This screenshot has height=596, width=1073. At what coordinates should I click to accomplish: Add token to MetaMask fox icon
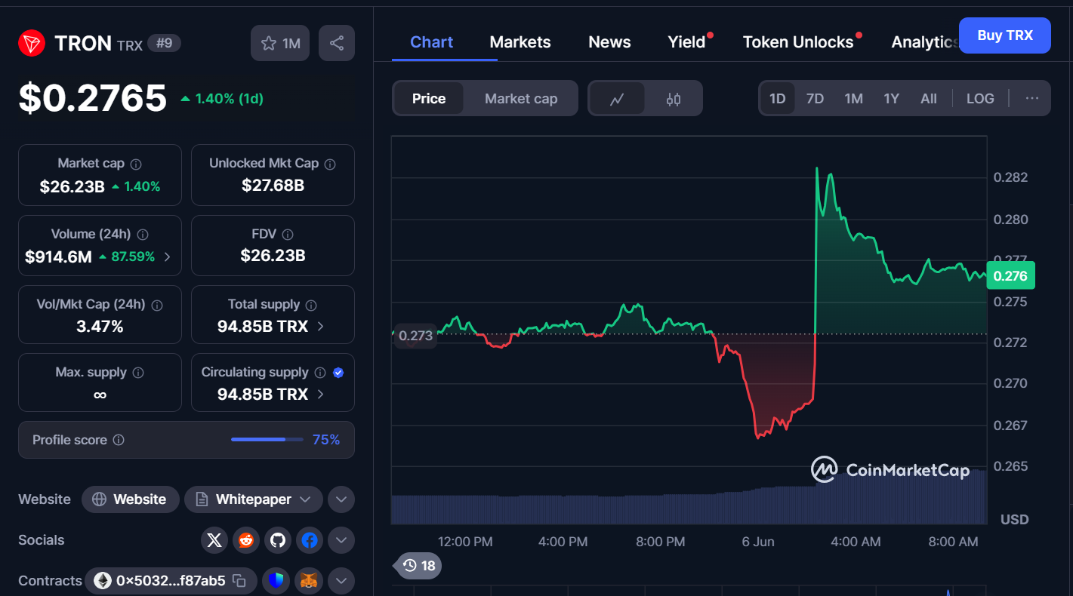click(x=309, y=581)
